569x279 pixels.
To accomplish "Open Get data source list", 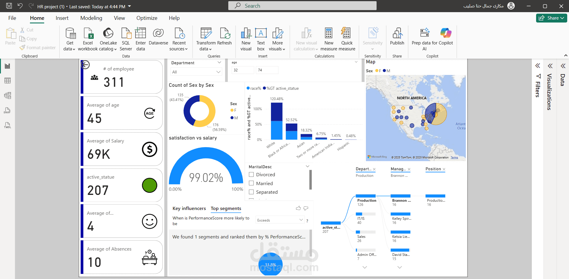I will [70, 39].
